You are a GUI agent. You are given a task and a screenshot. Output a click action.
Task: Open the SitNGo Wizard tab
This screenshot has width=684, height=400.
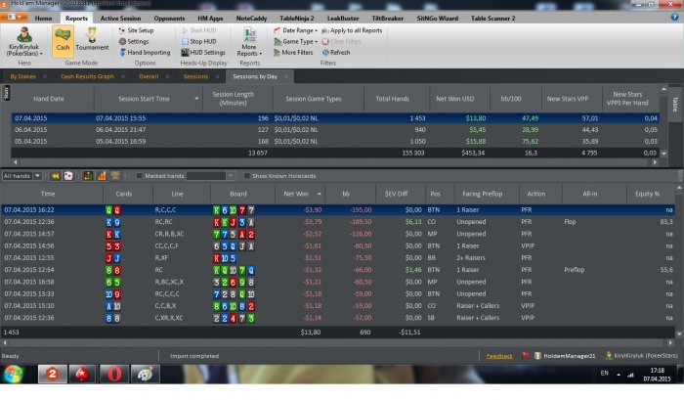pyautogui.click(x=437, y=19)
